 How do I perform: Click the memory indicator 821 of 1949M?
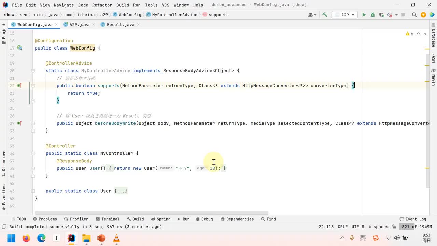(417, 227)
